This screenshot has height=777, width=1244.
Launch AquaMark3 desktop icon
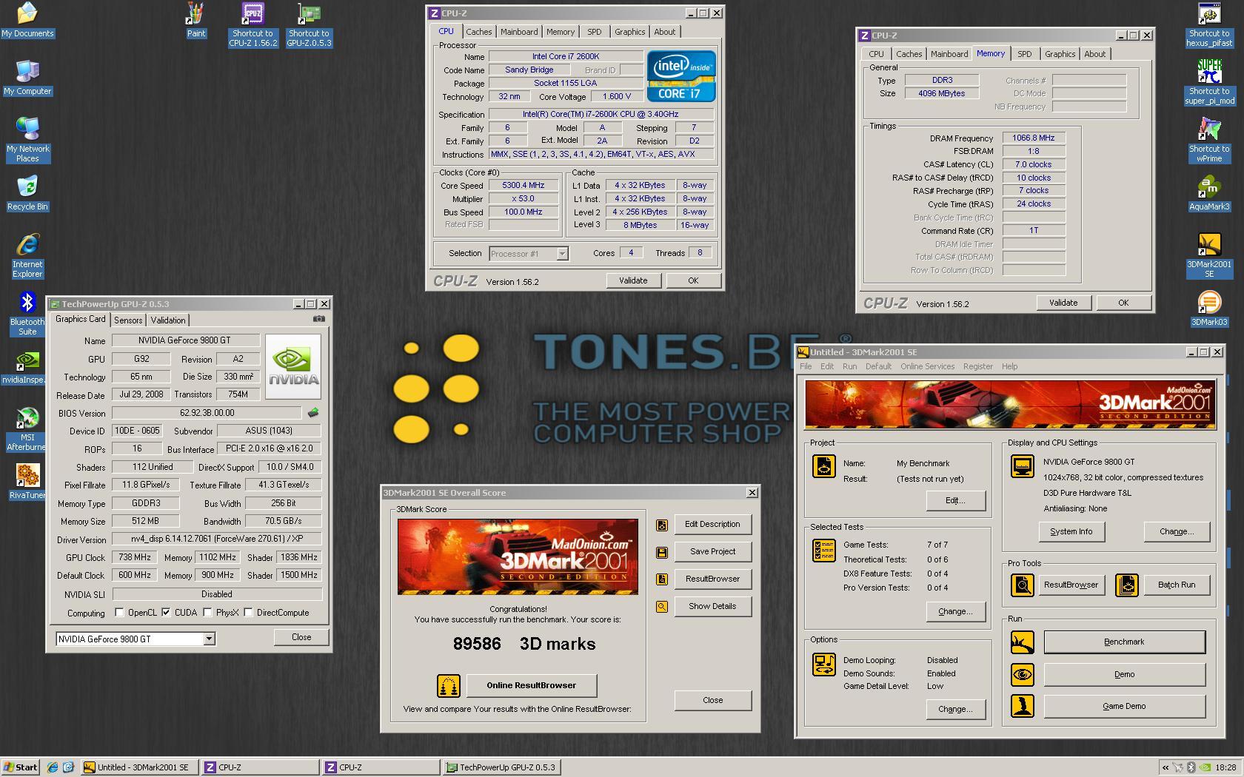[x=1209, y=193]
